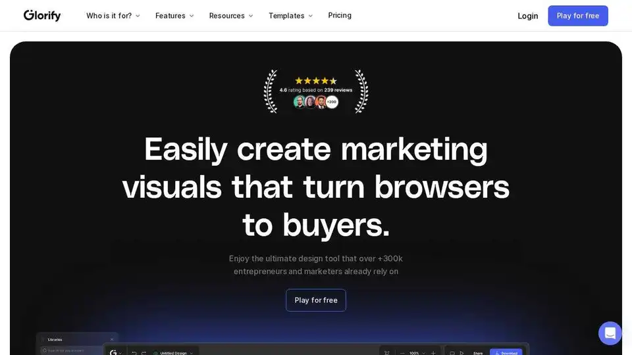The width and height of the screenshot is (632, 355).
Task: Click the zoom out minus icon
Action: click(402, 353)
